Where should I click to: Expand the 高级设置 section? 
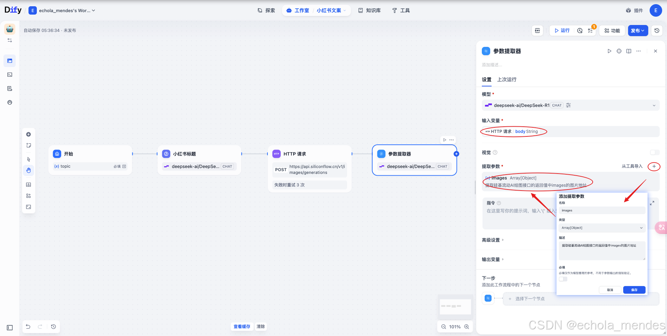tap(493, 240)
